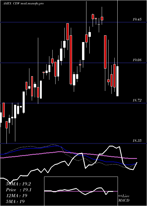The width and height of the screenshot is (147, 206).
Task: Click the 'AMEX CEW mail.munafa.pro' chart title
Action: 23,4
